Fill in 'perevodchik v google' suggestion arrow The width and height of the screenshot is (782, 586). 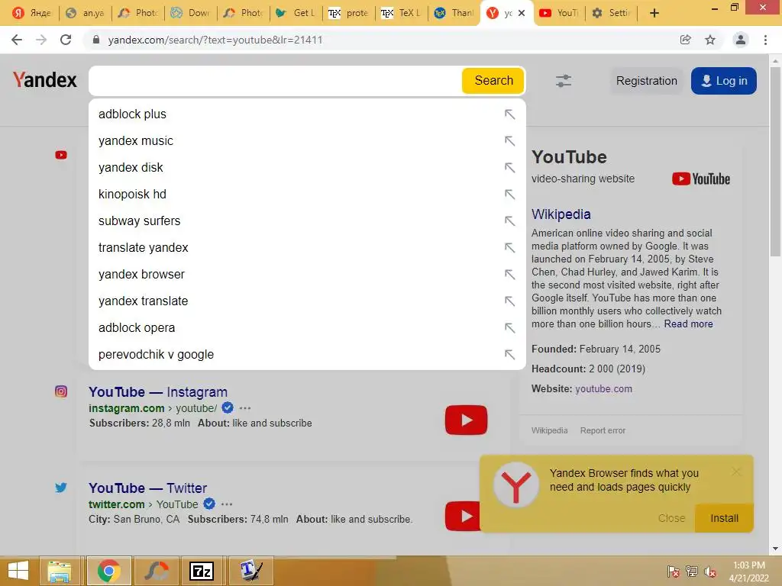point(509,354)
